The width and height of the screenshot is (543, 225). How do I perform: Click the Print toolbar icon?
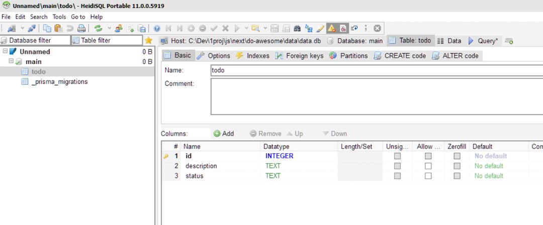tap(81, 28)
